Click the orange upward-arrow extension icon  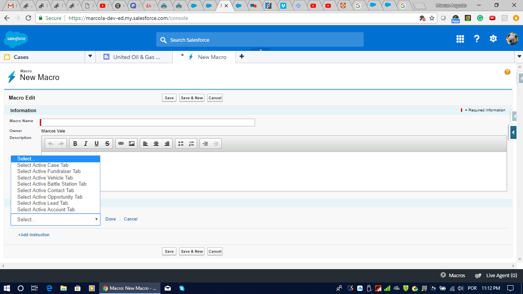click(516, 18)
